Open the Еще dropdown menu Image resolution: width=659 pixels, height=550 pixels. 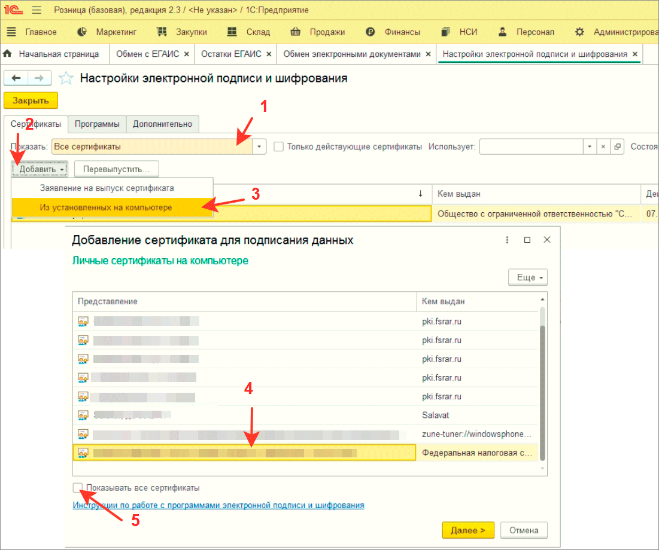tap(528, 277)
